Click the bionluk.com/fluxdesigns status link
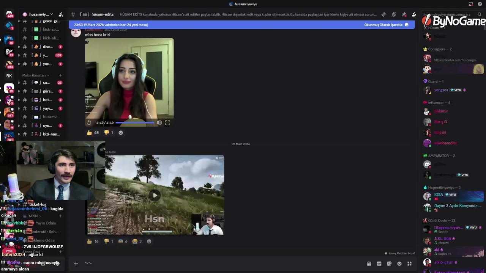486x273 pixels. 455,60
